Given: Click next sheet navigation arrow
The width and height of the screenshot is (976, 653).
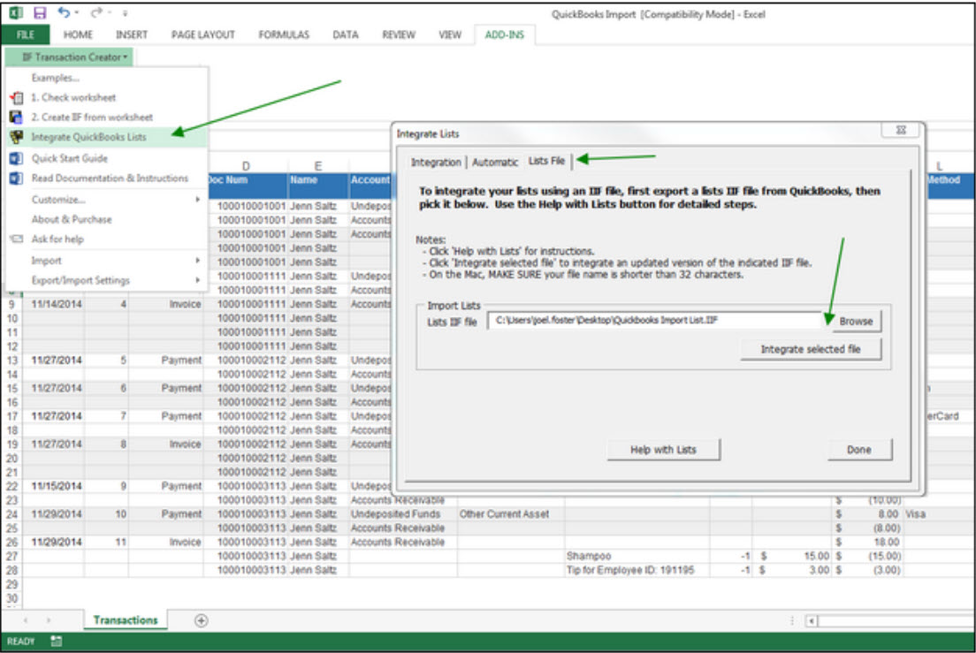Looking at the screenshot, I should tap(49, 620).
